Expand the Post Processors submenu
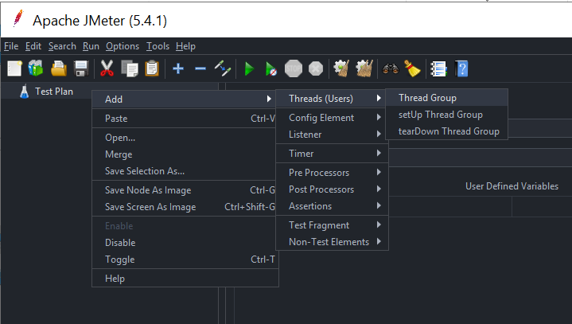The height and width of the screenshot is (324, 572). (332, 189)
